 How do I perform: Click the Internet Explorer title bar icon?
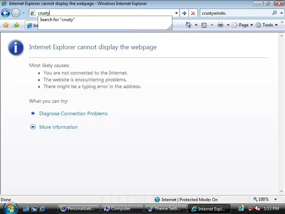pos(4,4)
